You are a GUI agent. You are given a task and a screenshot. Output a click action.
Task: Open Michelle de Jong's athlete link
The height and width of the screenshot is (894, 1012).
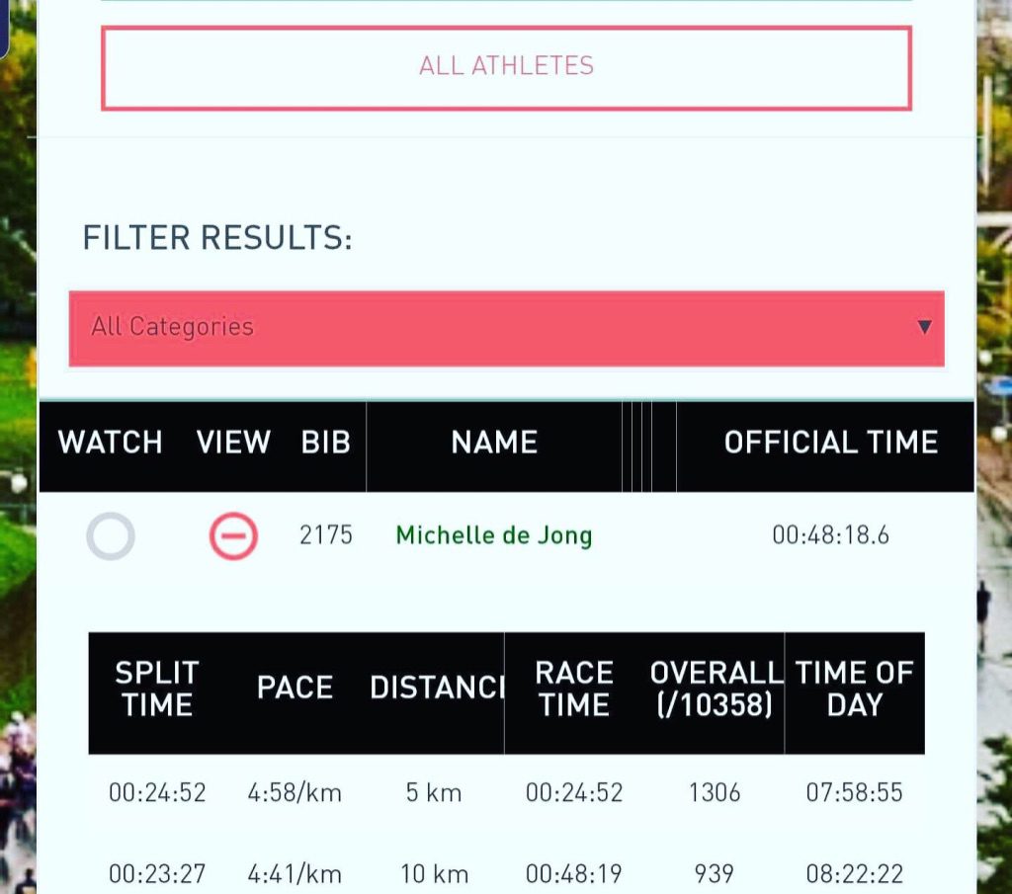[494, 535]
